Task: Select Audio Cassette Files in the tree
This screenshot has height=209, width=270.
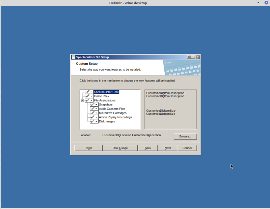Action: (112, 109)
